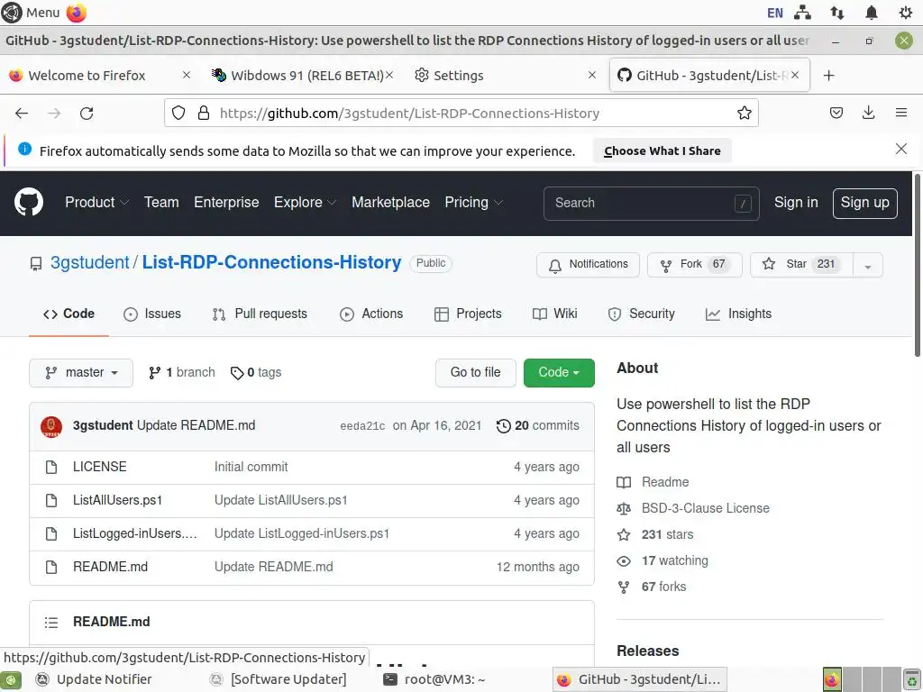Open the network icon in system tray

[802, 13]
